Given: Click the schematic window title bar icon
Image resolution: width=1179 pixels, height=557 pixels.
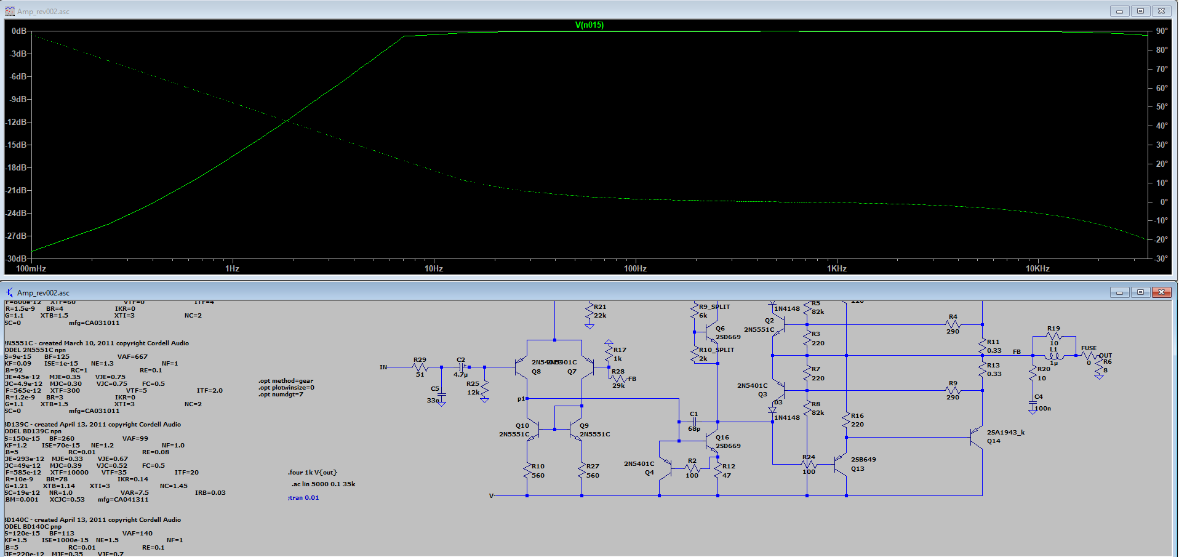Looking at the screenshot, I should pos(9,292).
